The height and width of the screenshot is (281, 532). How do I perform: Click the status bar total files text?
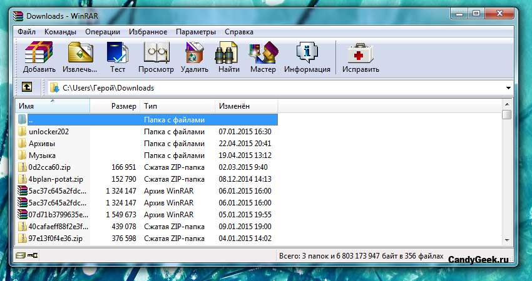coord(361,255)
